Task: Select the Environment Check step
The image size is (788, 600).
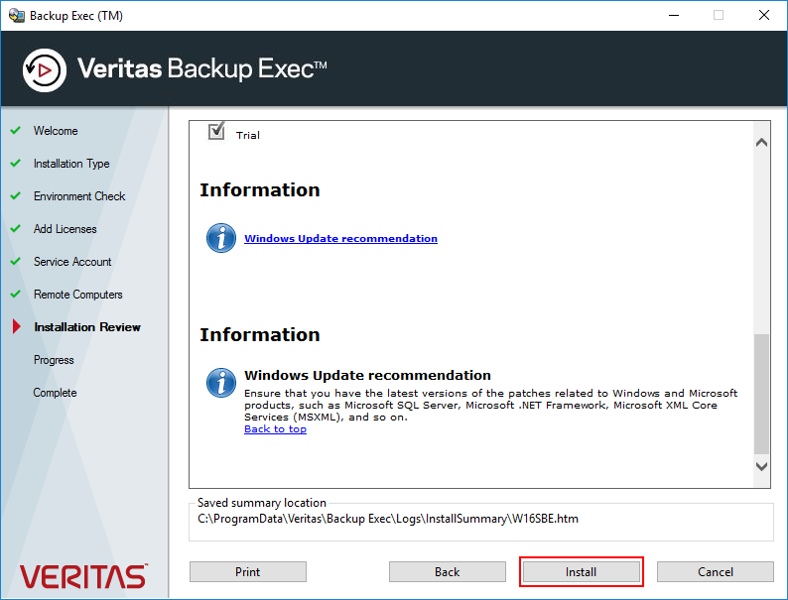Action: tap(79, 196)
